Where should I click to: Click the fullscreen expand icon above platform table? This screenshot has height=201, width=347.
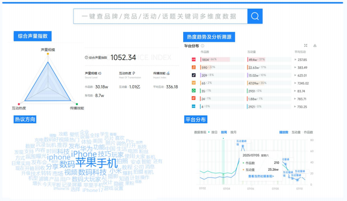click(x=306, y=45)
